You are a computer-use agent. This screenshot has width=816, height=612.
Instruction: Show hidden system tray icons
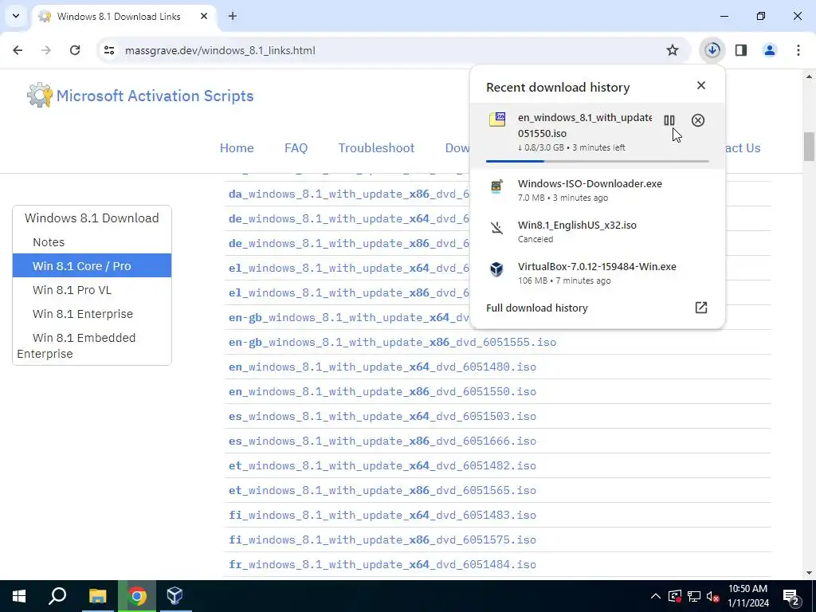[656, 596]
